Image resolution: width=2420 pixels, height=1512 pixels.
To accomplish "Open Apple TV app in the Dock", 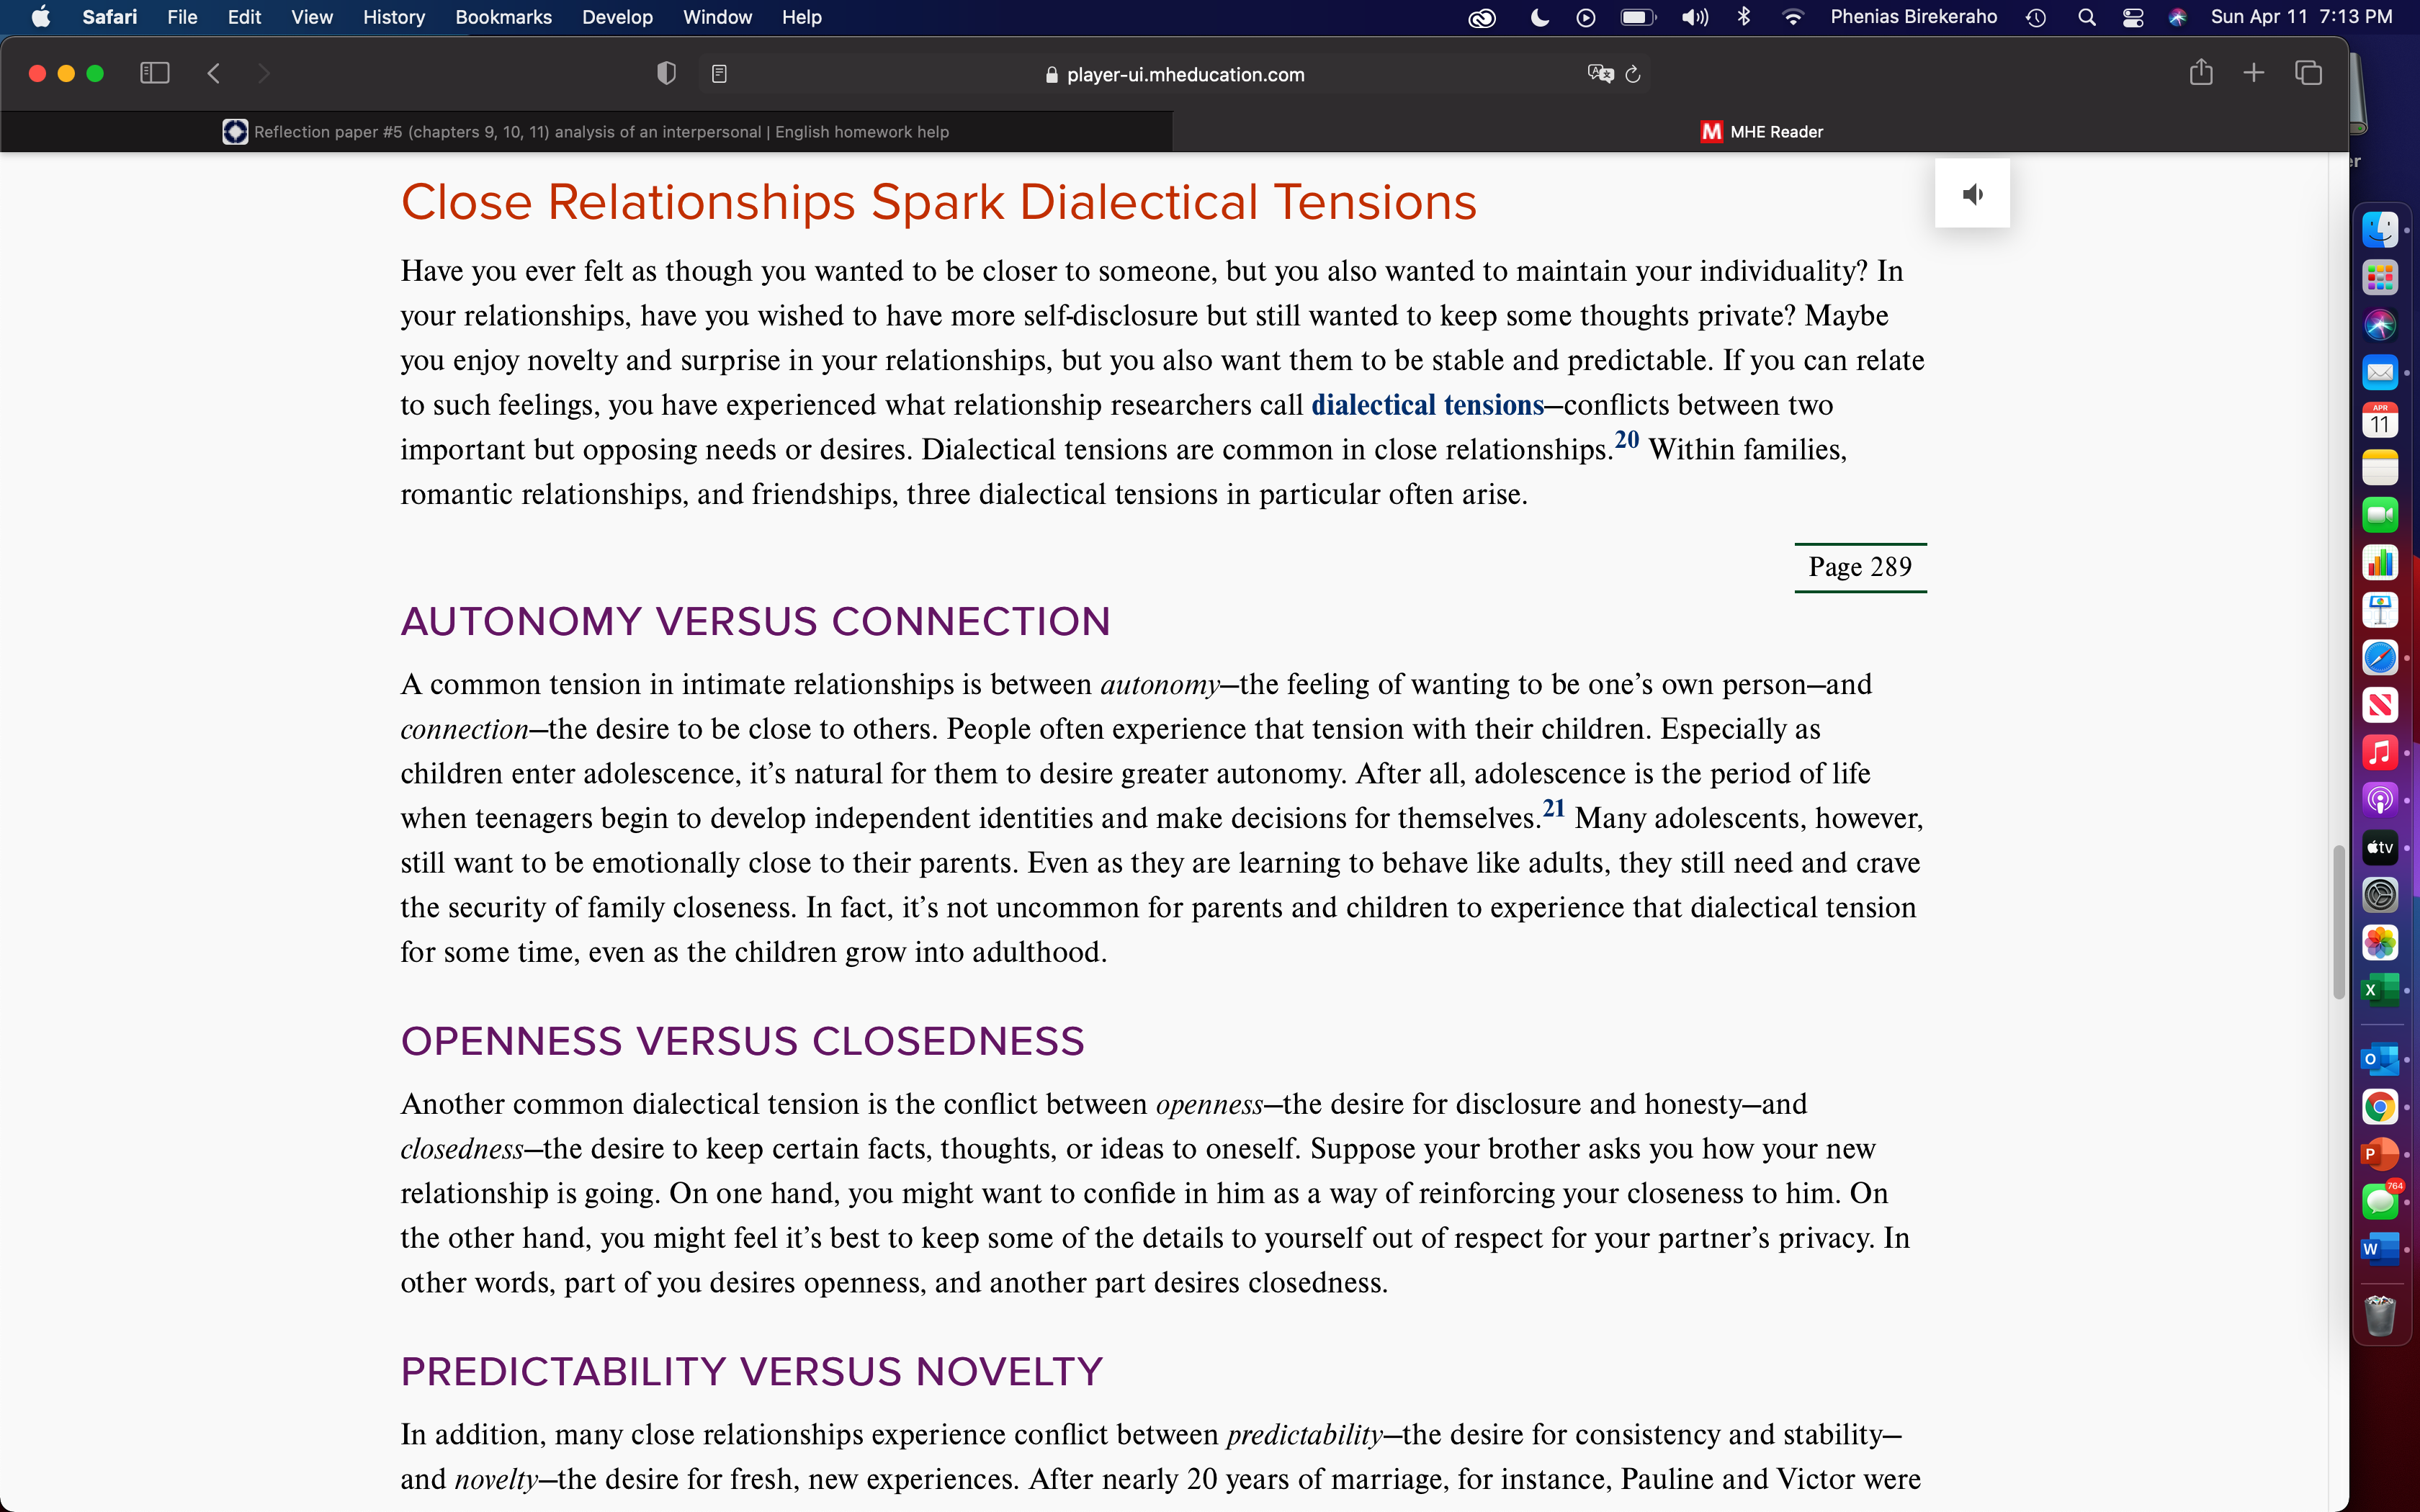I will tap(2380, 847).
